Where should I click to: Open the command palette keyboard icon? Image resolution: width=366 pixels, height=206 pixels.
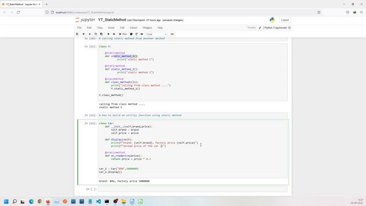(x=172, y=34)
